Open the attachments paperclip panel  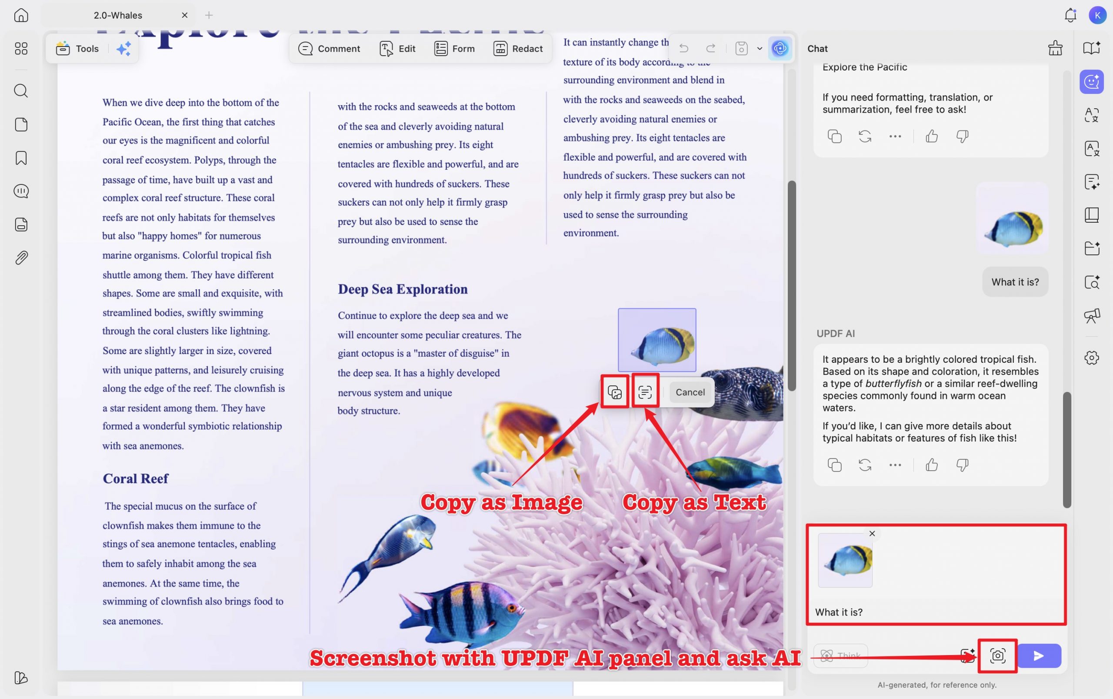tap(21, 258)
